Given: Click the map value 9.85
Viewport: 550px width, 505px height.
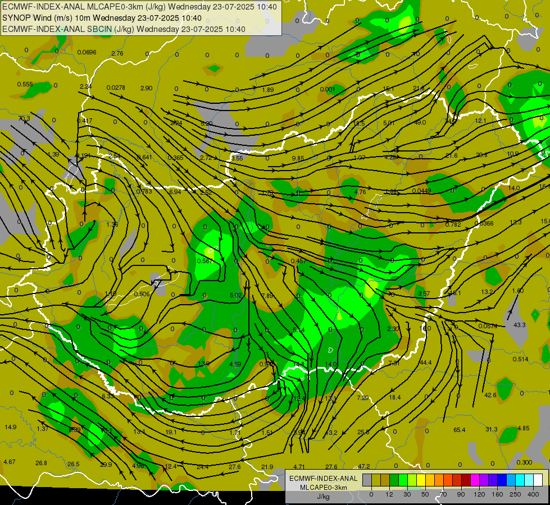Looking at the screenshot, I should 298,158.
